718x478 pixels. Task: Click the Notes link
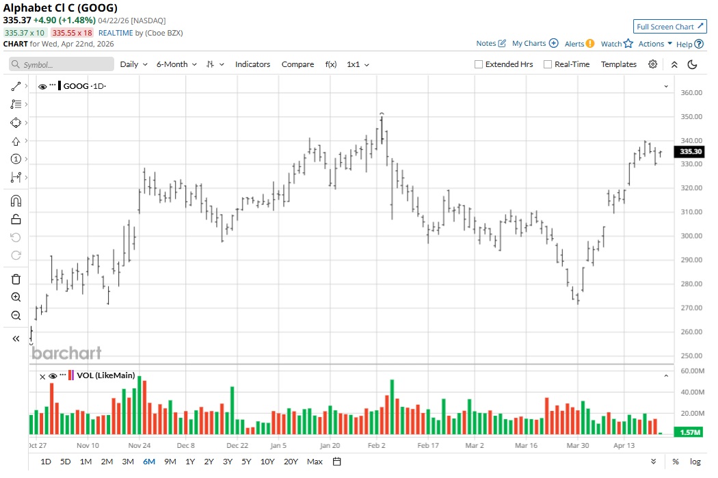click(x=486, y=44)
